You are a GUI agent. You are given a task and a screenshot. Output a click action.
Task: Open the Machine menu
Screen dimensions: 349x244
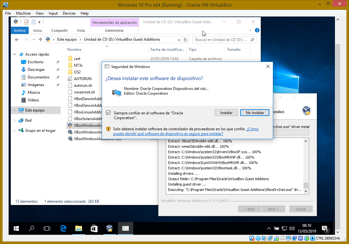coord(23,13)
